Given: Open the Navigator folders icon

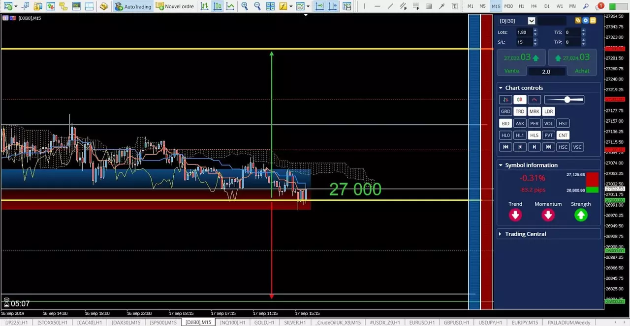Looking at the screenshot, I should (63, 6).
